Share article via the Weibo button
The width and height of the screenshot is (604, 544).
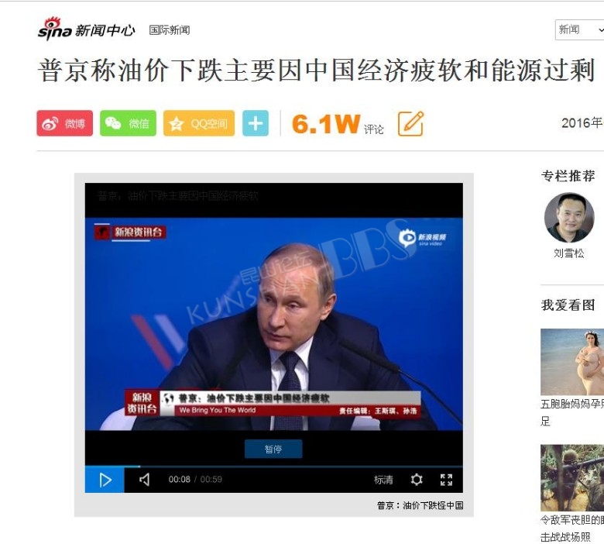tap(65, 123)
